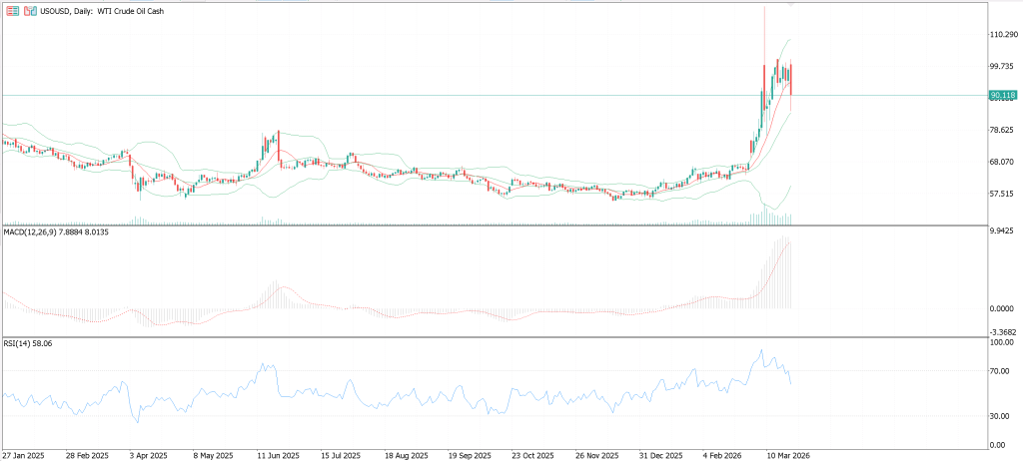Select the RSI 70.00 level label
1023x461 pixels.
pyautogui.click(x=1003, y=371)
